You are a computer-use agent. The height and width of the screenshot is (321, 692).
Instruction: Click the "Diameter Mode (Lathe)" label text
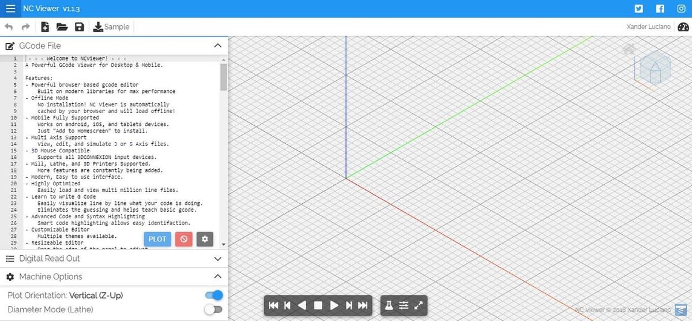click(50, 310)
